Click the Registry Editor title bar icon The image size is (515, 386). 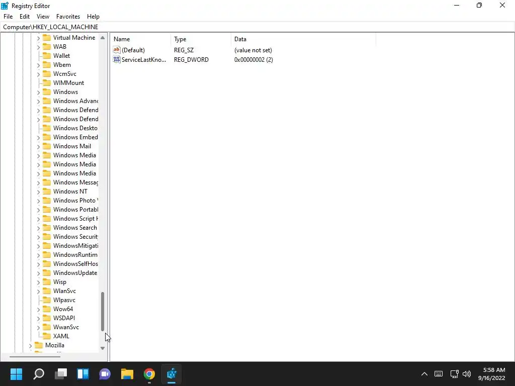(5, 6)
